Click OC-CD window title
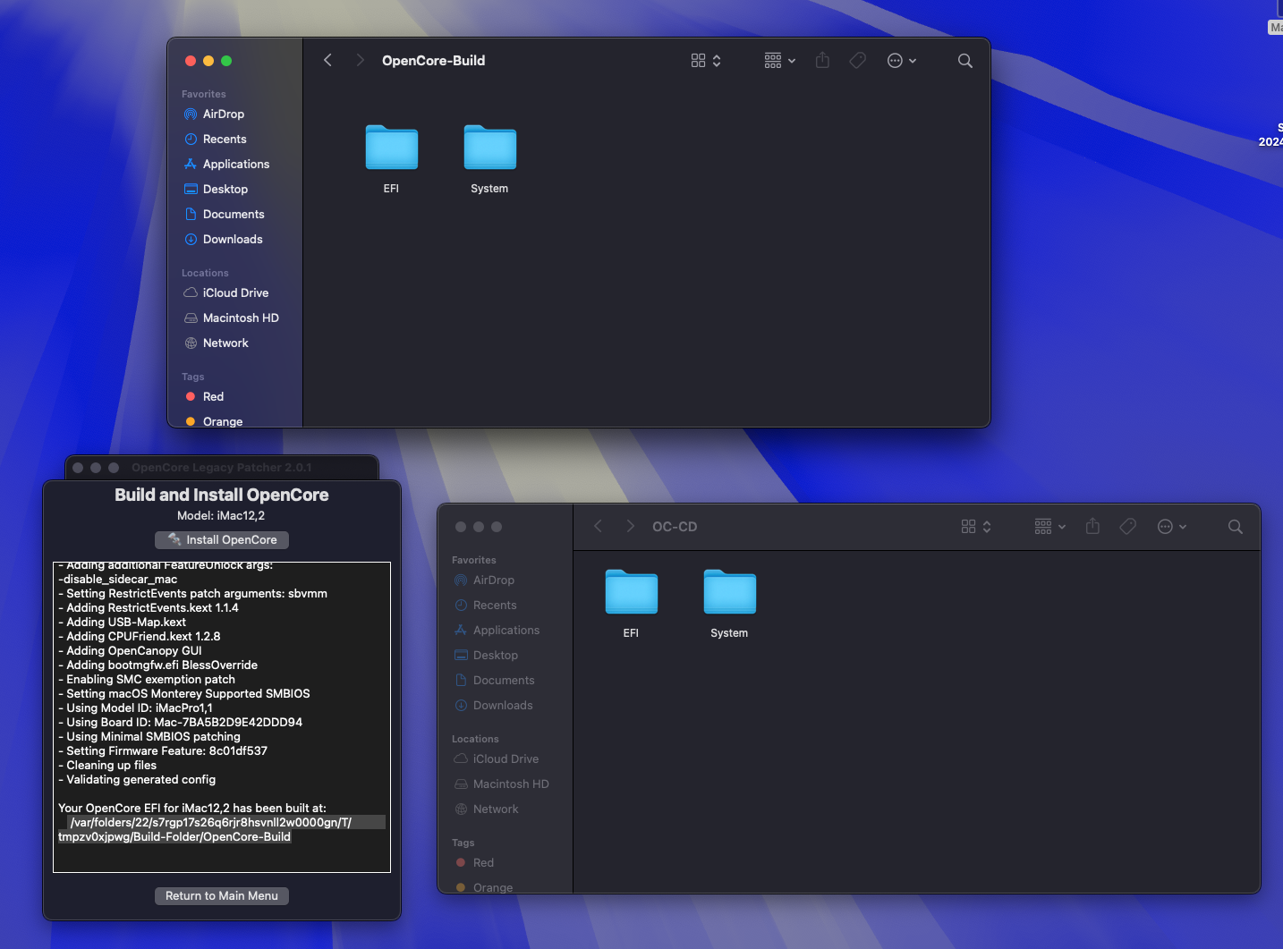 pos(675,526)
